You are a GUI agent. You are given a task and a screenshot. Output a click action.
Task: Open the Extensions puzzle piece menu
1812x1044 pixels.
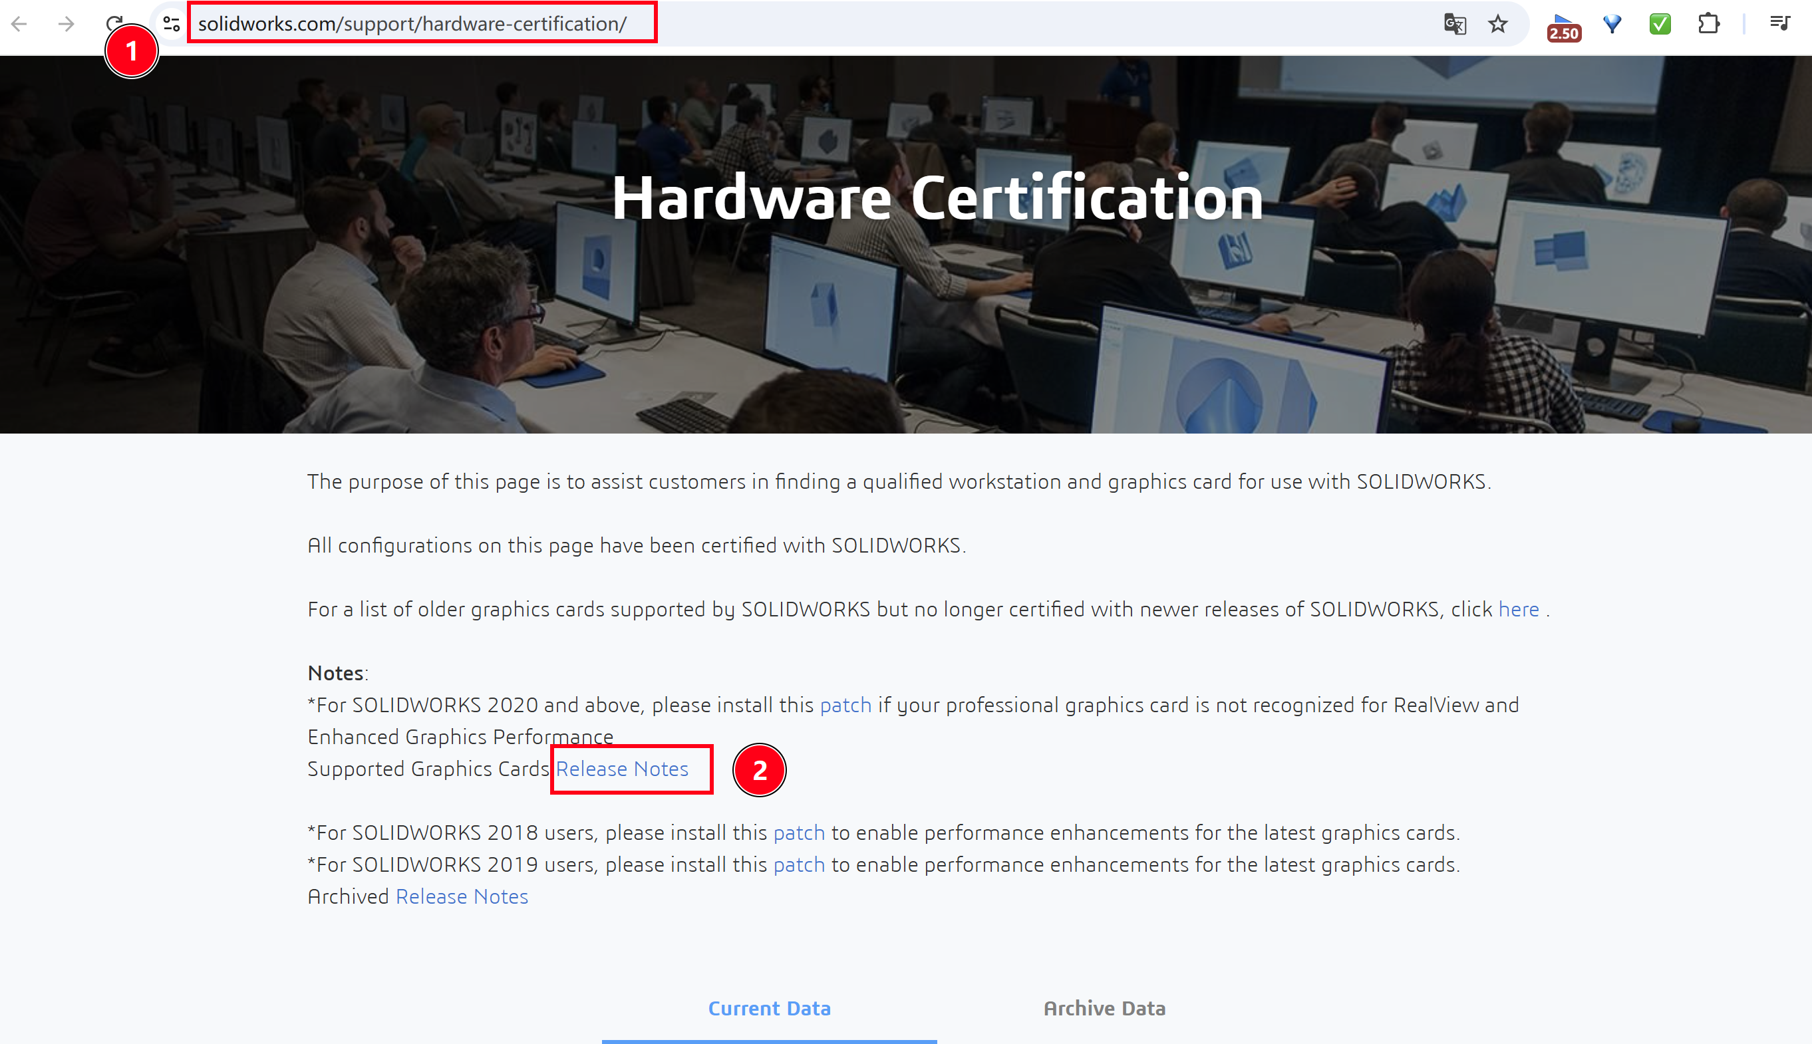point(1709,25)
